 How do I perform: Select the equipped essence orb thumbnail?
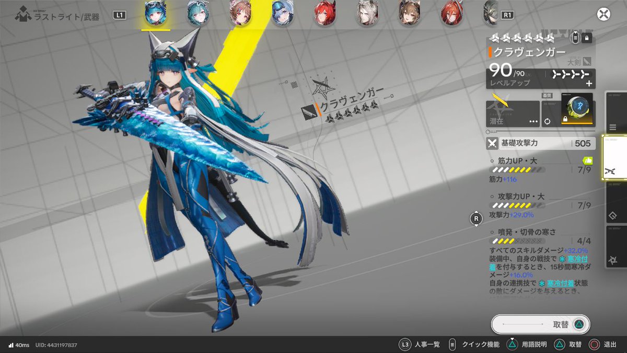click(577, 110)
